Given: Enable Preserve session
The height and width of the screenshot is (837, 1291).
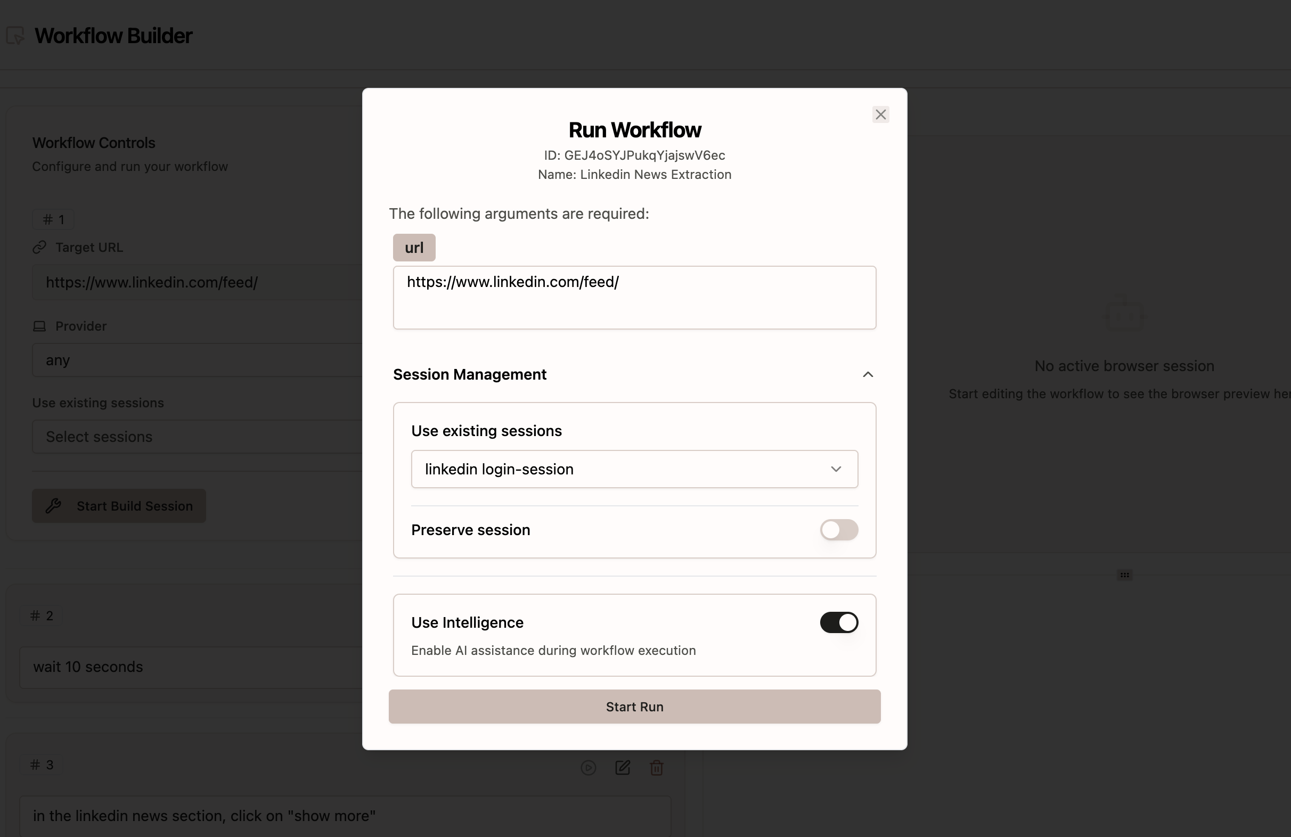Looking at the screenshot, I should tap(839, 530).
